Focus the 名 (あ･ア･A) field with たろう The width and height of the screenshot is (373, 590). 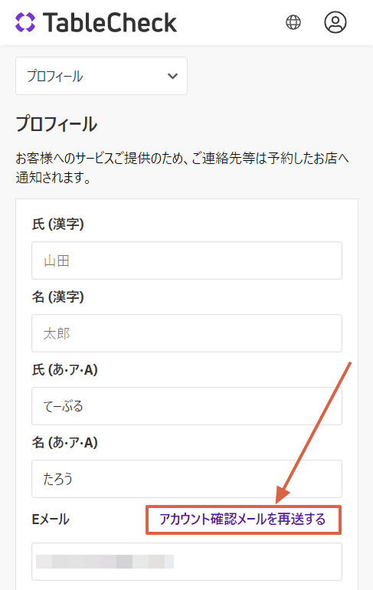pyautogui.click(x=187, y=479)
